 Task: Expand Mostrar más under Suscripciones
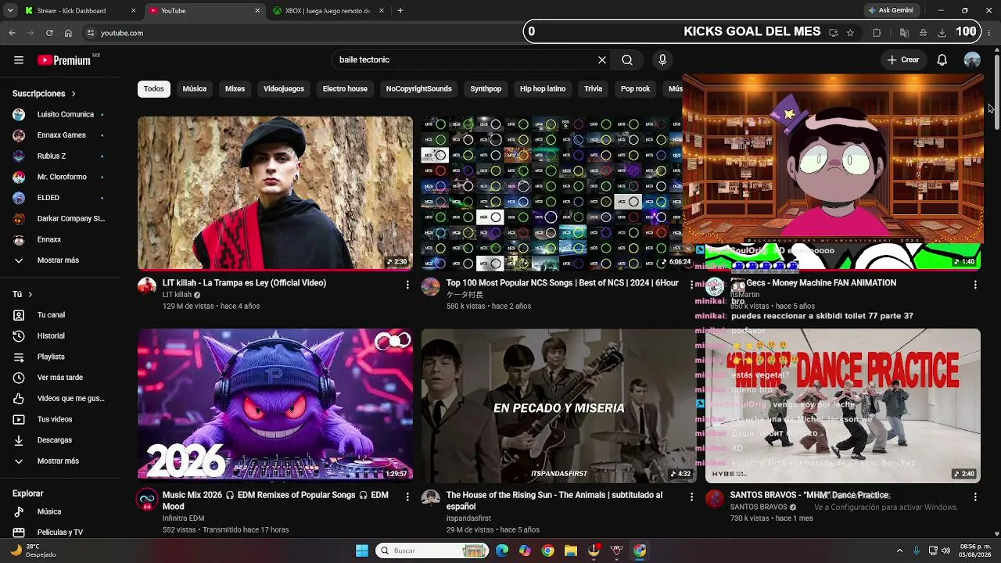59,260
